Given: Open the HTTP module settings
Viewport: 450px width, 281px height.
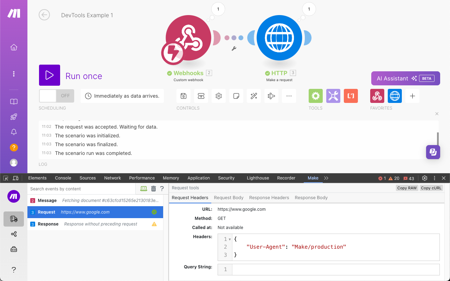Looking at the screenshot, I should coord(279,38).
